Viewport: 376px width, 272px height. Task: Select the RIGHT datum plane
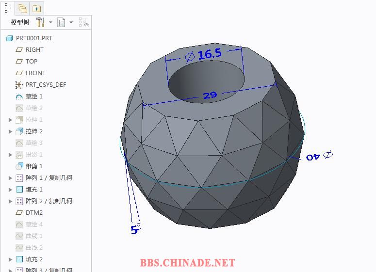(x=34, y=50)
